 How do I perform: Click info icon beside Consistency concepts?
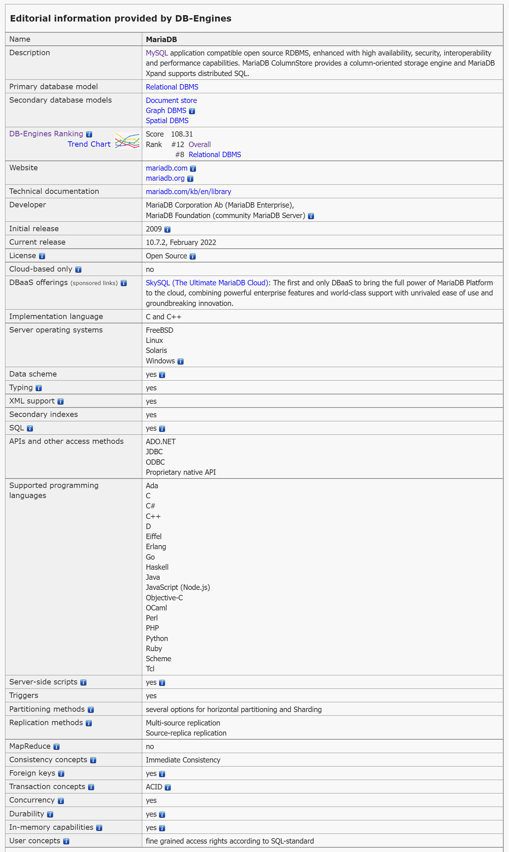pos(93,760)
